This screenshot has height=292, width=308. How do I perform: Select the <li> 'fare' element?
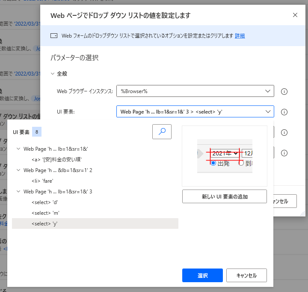pos(44,181)
